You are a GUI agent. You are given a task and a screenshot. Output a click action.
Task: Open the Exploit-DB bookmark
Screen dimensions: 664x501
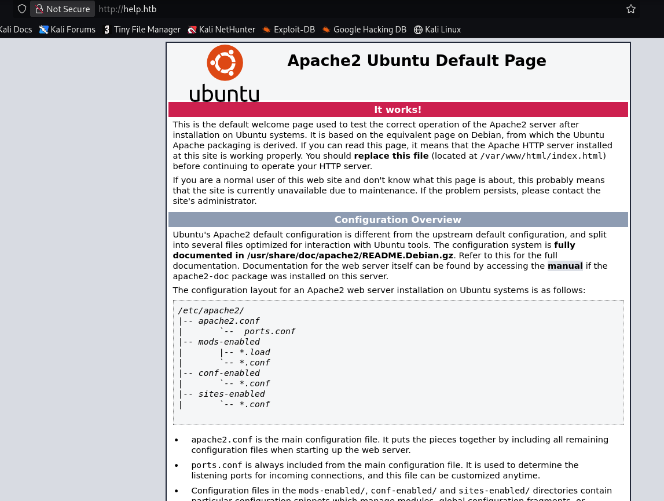(288, 29)
